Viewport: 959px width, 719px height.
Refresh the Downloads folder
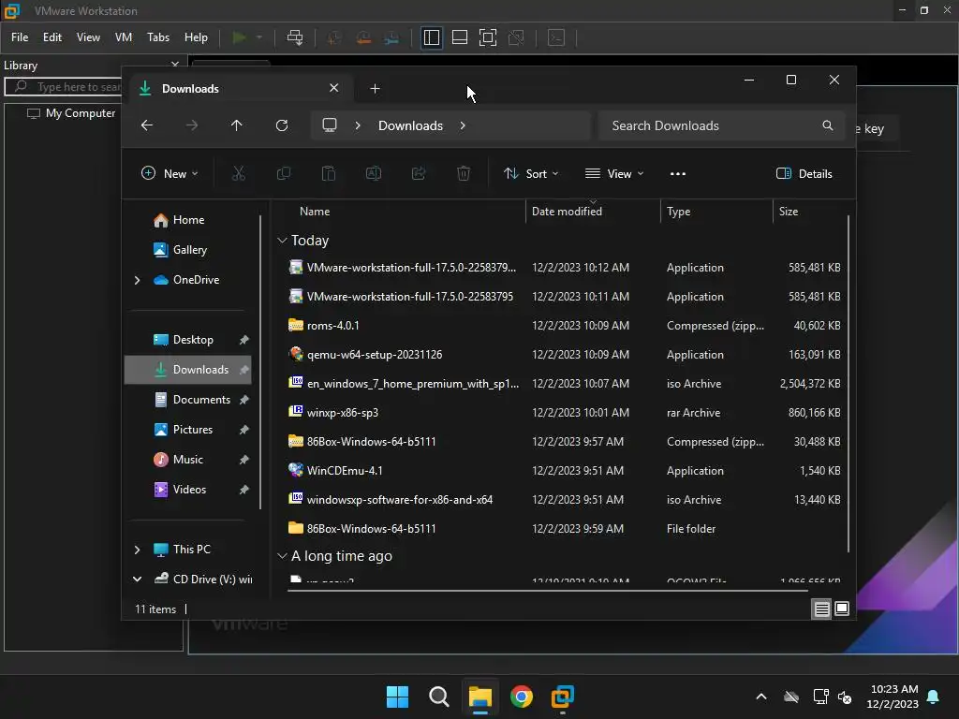point(281,125)
